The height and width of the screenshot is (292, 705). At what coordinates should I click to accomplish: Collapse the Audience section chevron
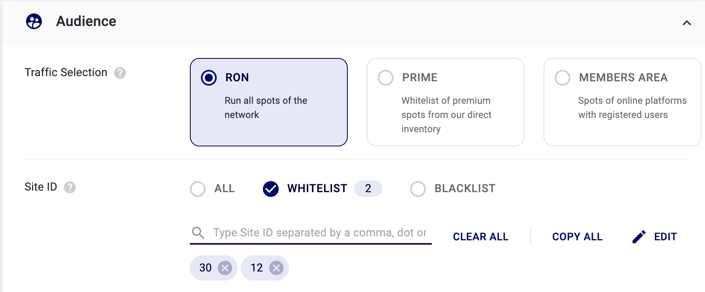[x=686, y=23]
